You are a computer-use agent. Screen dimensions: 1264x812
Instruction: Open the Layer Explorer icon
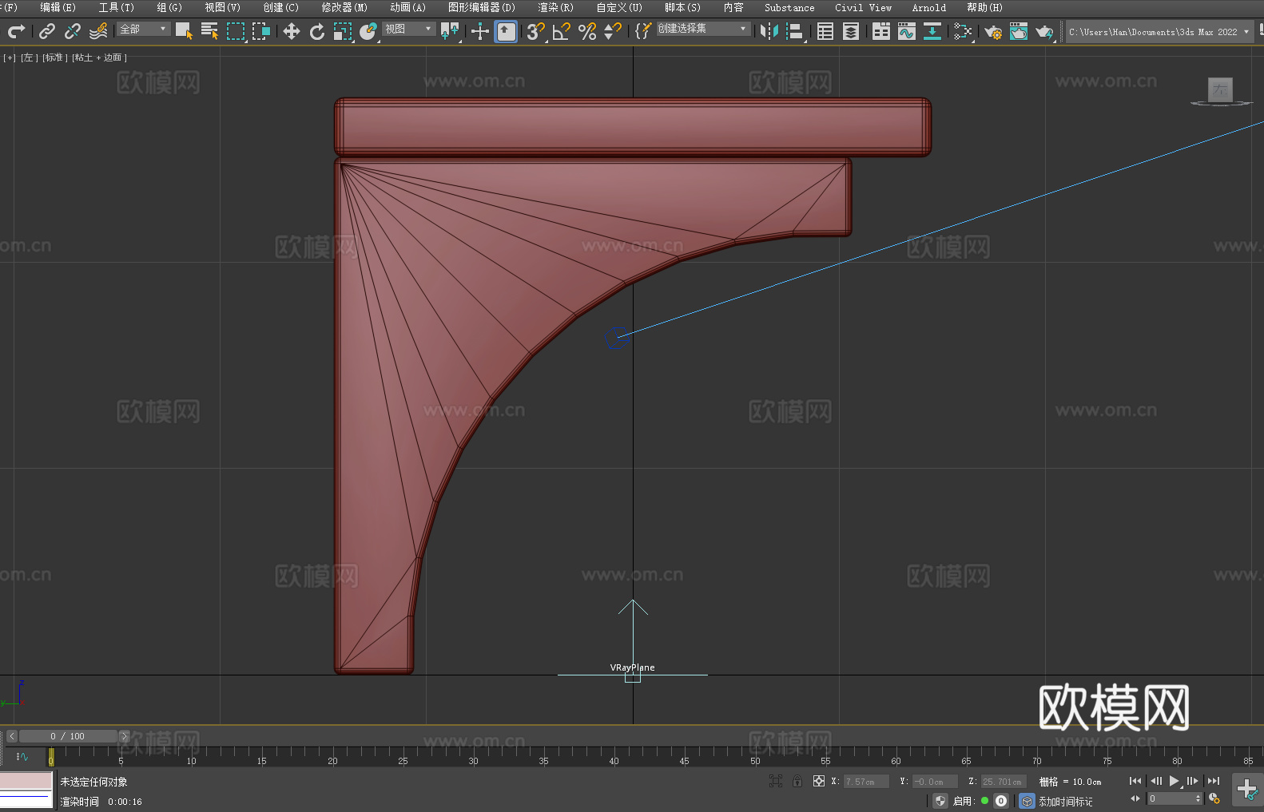point(851,31)
